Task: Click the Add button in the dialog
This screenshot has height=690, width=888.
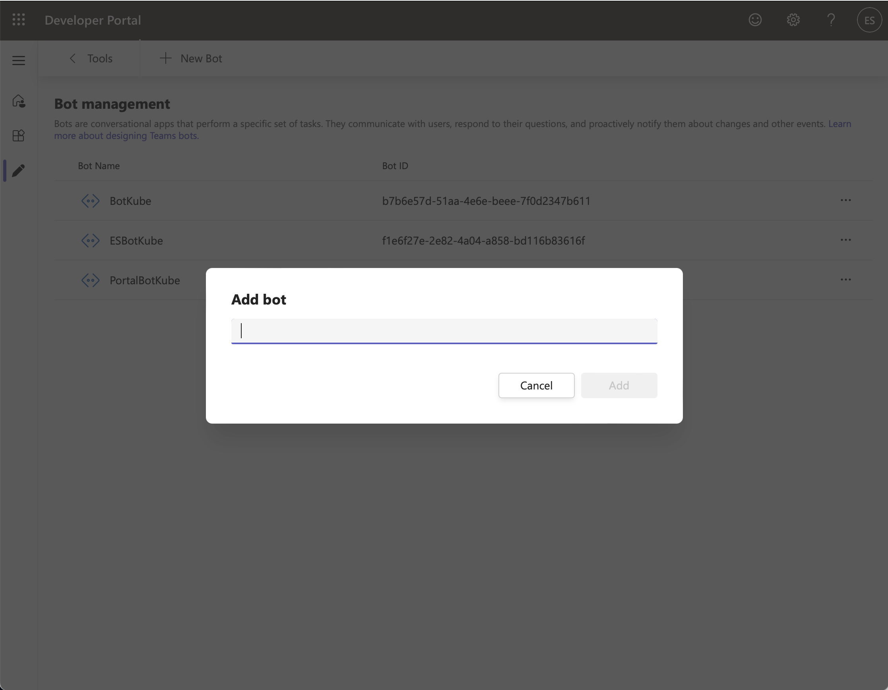Action: pos(619,385)
